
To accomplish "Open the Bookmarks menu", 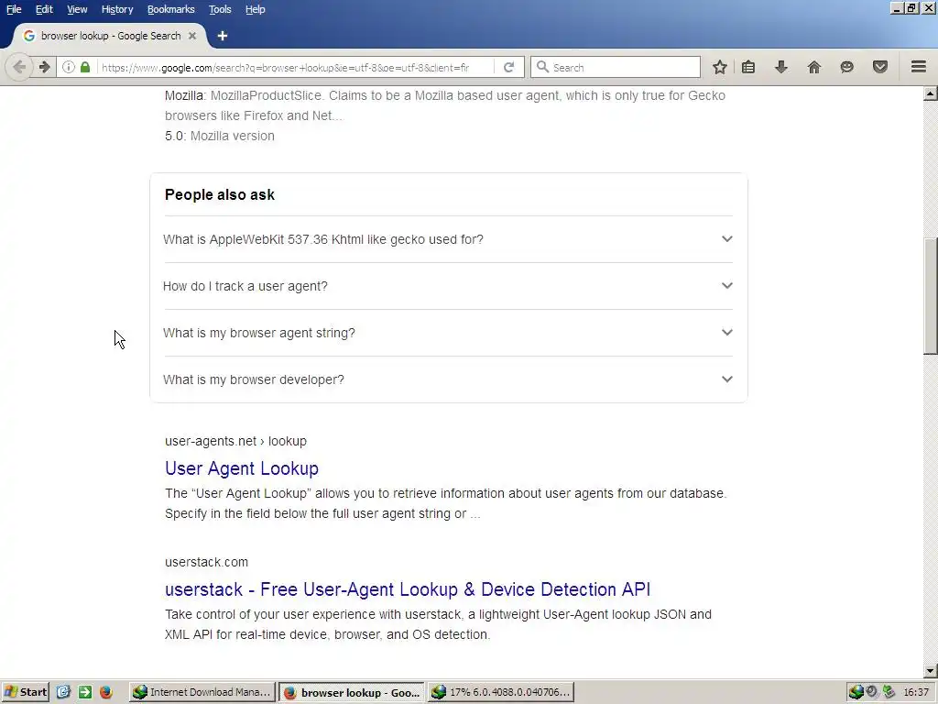I will 170,9.
